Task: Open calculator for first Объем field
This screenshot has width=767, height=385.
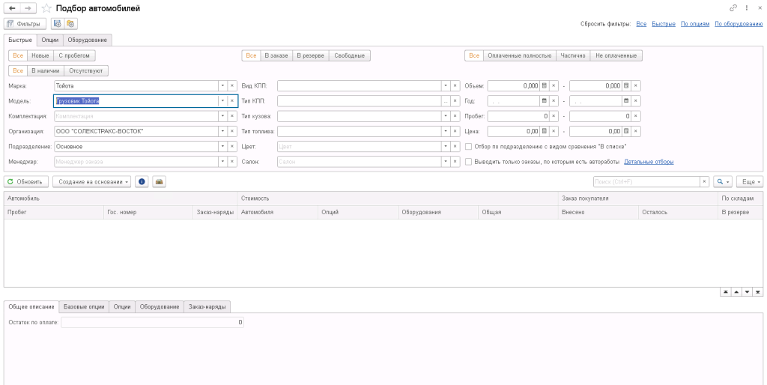Action: 545,85
